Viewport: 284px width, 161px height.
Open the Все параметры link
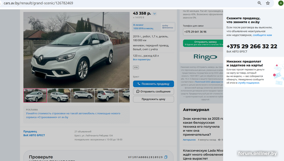coord(142,59)
